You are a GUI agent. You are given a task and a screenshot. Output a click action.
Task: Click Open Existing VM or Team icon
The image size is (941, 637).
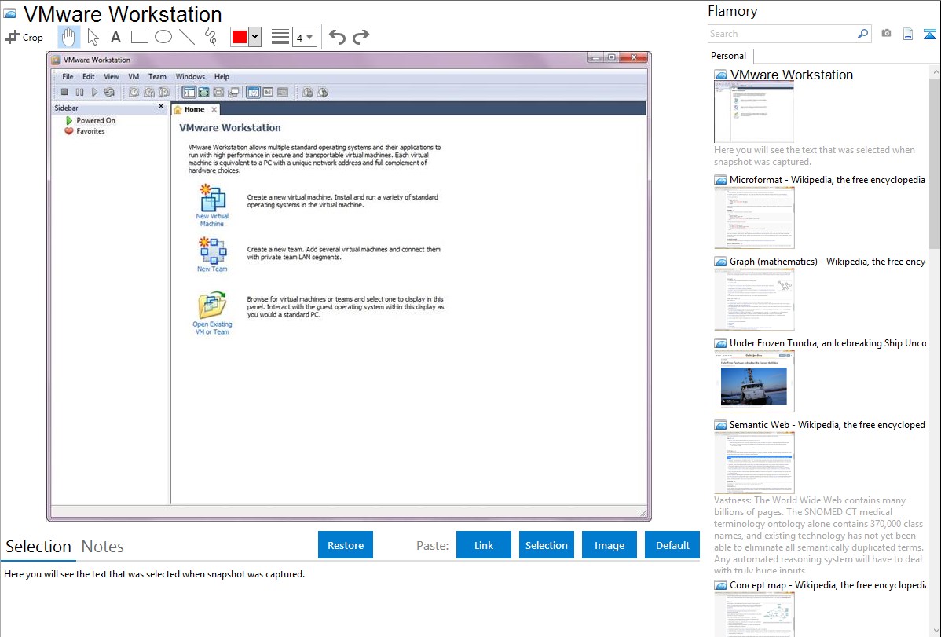212,313
